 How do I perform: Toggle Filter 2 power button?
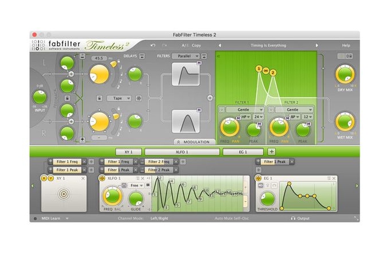pos(271,110)
